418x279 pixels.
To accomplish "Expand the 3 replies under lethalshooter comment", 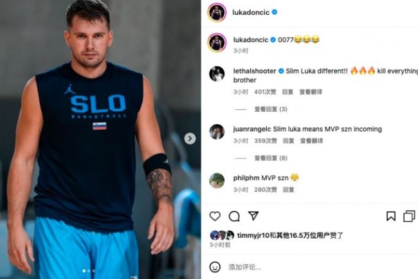I will pyautogui.click(x=271, y=109).
